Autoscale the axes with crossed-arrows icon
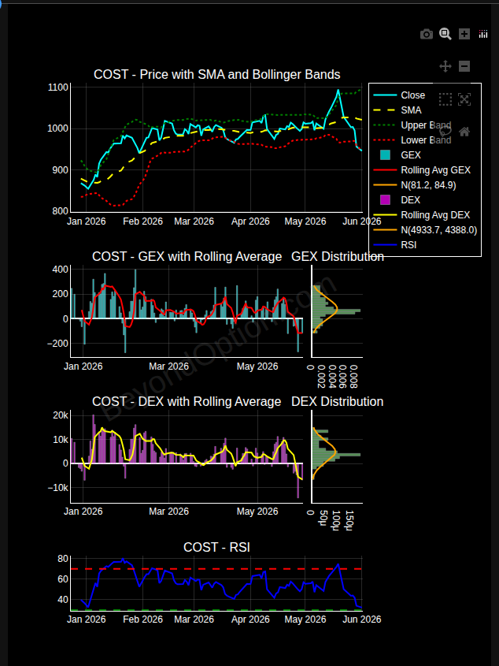Image resolution: width=499 pixels, height=666 pixels. pyautogui.click(x=464, y=99)
